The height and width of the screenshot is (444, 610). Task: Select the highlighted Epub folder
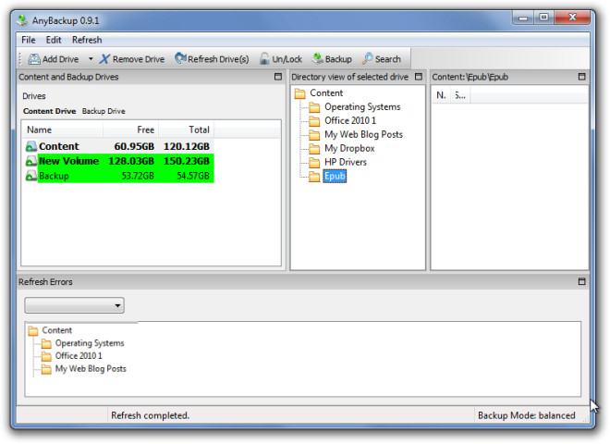tap(335, 176)
